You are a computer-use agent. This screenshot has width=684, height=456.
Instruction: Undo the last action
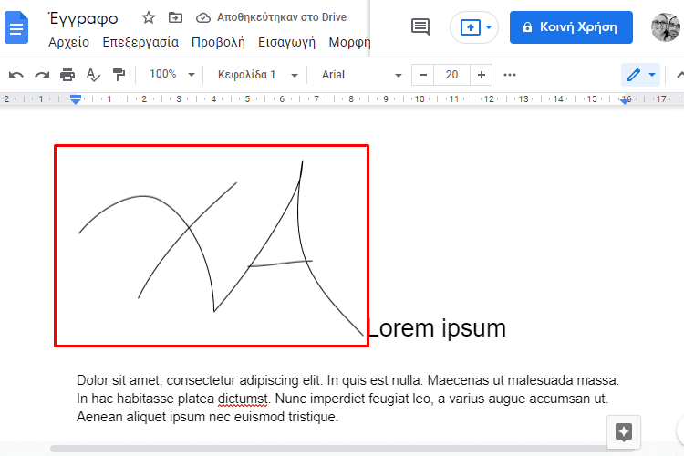(16, 75)
